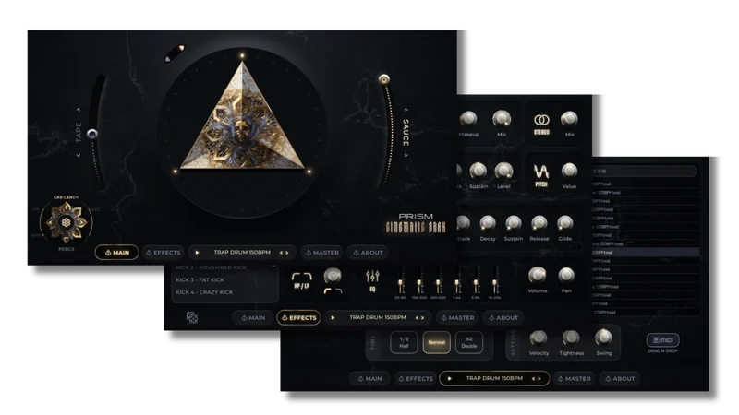Click the upper chevron beside SAUCE
739x415 pixels.
(406, 110)
